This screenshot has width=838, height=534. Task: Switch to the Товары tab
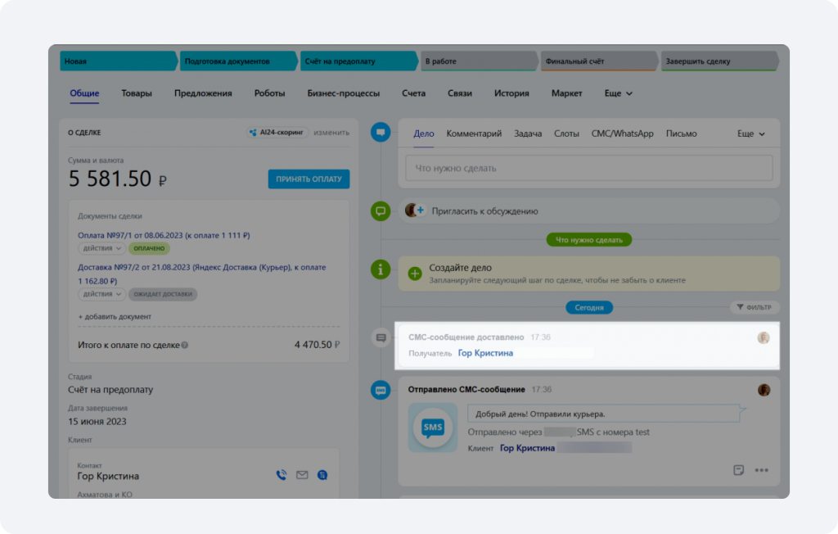137,93
